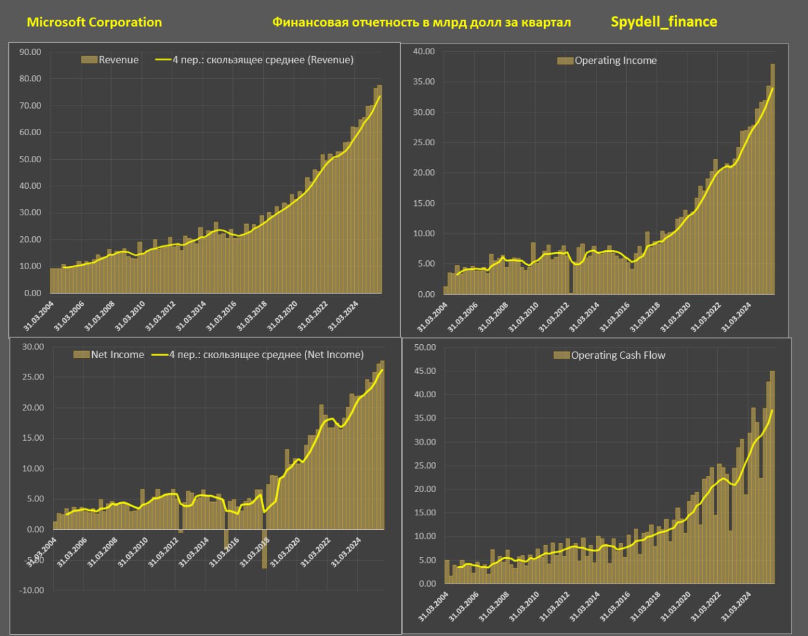Select the 90.00 axis label on Revenue chart

point(30,52)
